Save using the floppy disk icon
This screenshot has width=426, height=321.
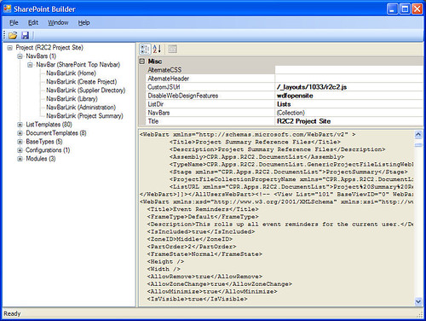pos(26,36)
